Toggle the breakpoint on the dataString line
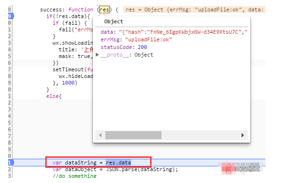This screenshot has width=284, height=183. pos(10,163)
